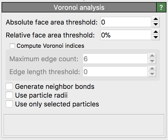Click the empty status output box
The height and width of the screenshot is (140, 168).
84,125
